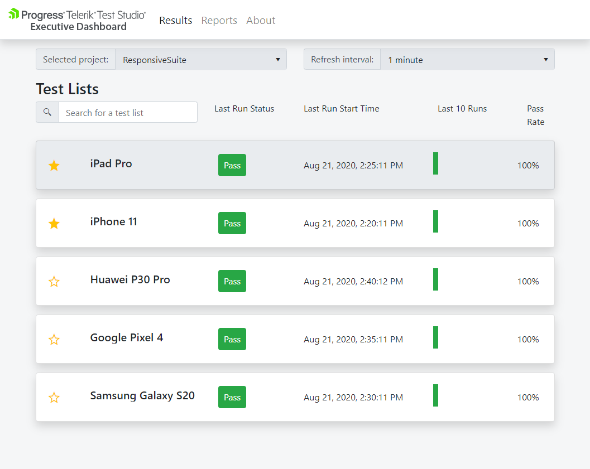The image size is (590, 469).
Task: Click the Aug 21, 2020, 2:20:11 PM timestamp
Action: 353,223
